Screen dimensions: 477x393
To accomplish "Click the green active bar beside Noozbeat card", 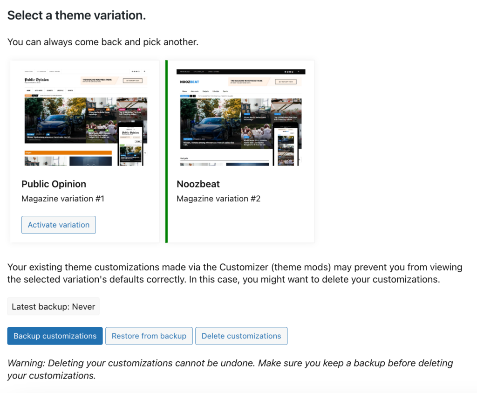I will [x=166, y=152].
